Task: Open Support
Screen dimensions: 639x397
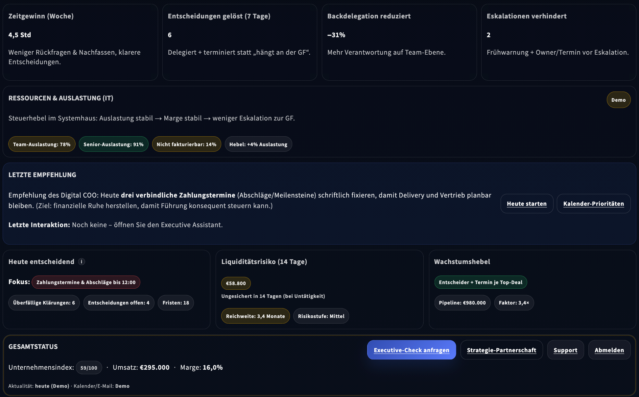Action: (x=565, y=350)
